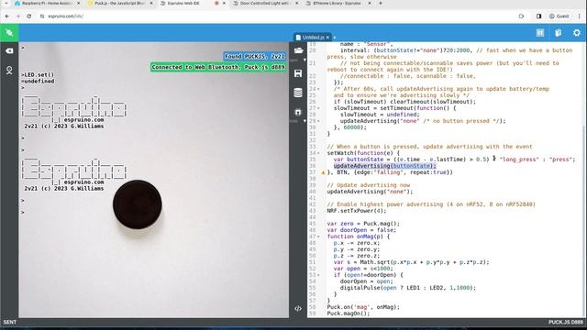Click 'Connected to Web Bluetooth' notification
Viewport: 587px width, 330px height.
pos(218,67)
